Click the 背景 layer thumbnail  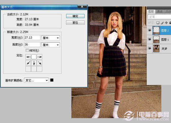click(156, 49)
